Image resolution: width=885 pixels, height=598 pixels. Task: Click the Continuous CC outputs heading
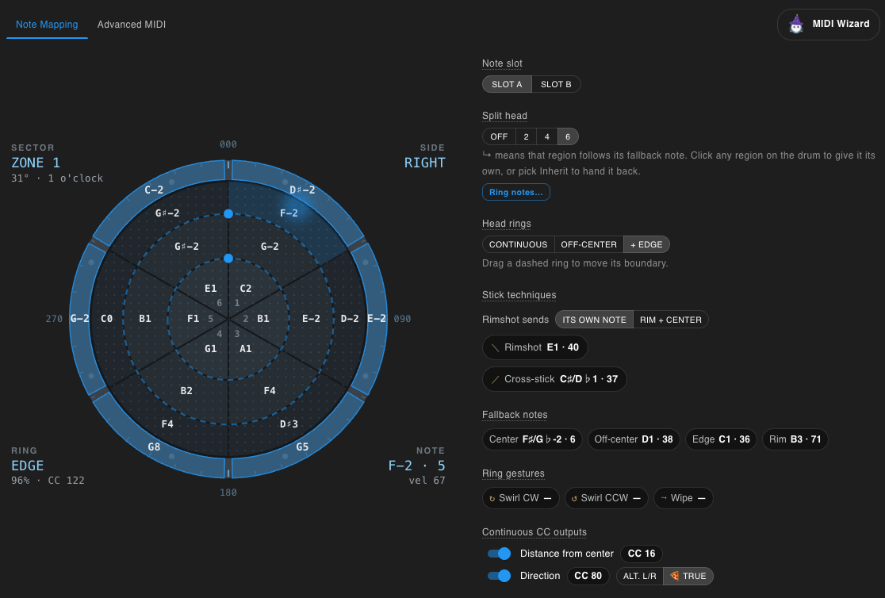click(534, 532)
